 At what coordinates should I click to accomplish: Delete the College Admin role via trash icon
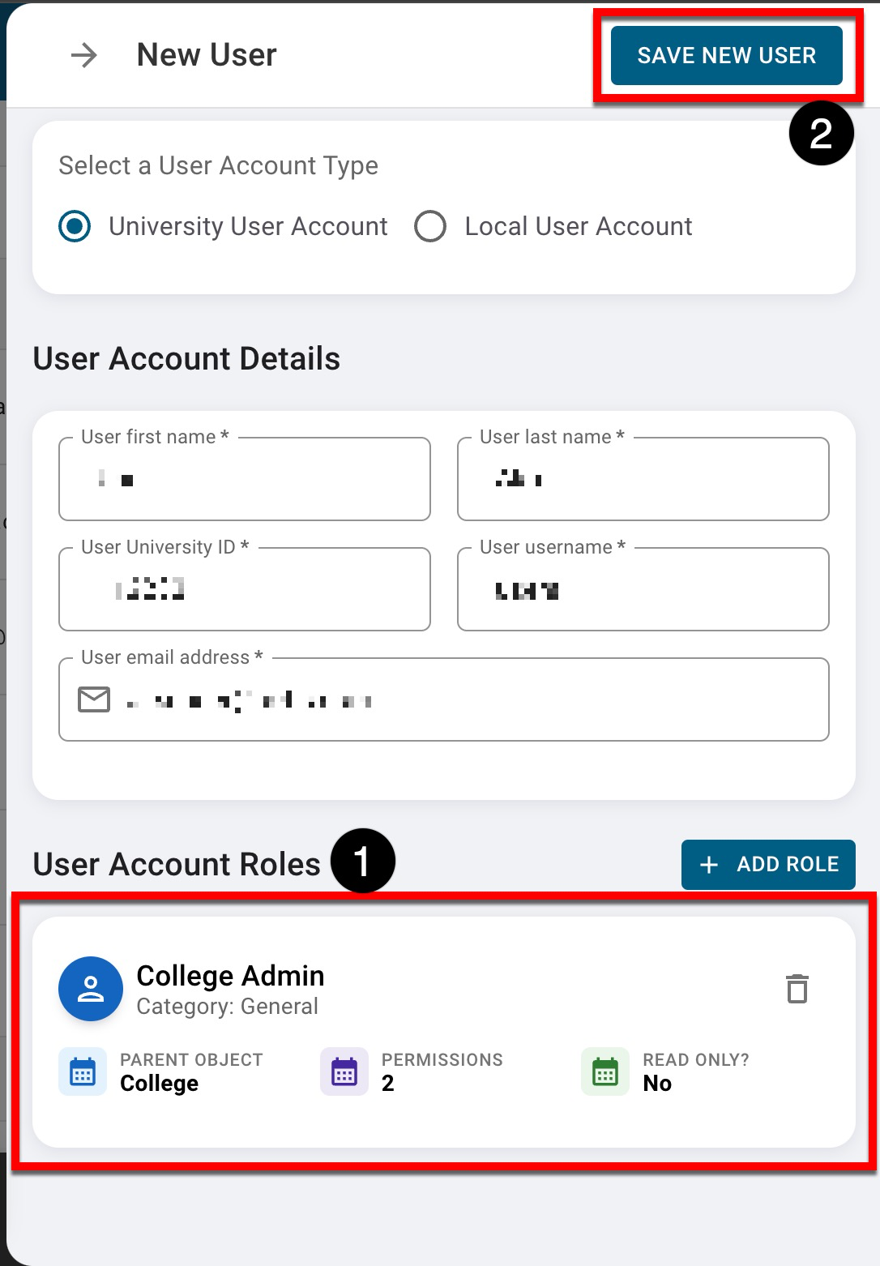(x=797, y=989)
